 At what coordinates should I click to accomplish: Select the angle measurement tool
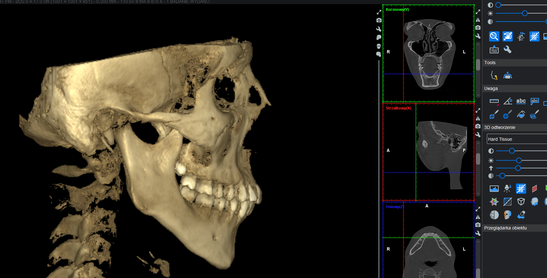pyautogui.click(x=507, y=101)
